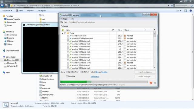Screen dimensions: 194x109
Task: Expand the breadcrumb arrow after NVPACK
Action: (x=52, y=5)
